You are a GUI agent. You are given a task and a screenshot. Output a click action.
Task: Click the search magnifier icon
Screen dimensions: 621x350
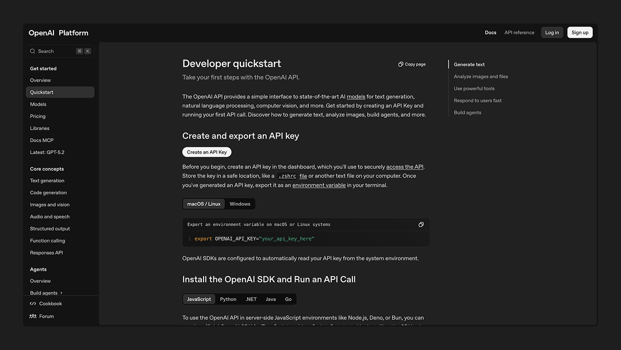pyautogui.click(x=32, y=51)
